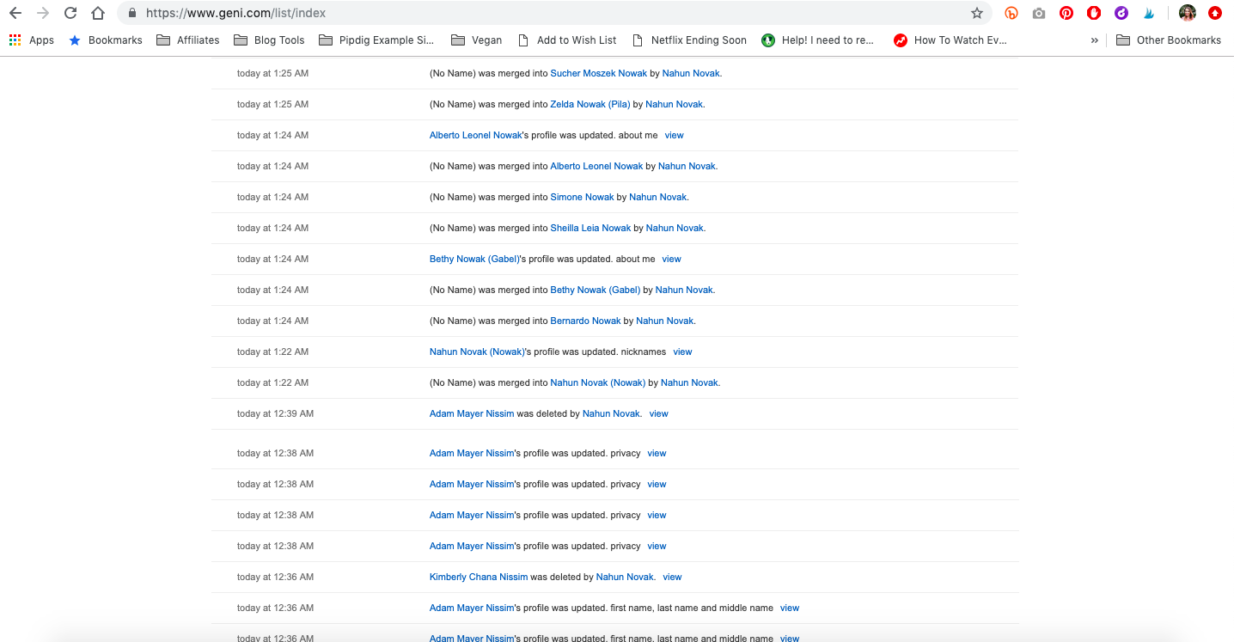The image size is (1234, 642).
Task: Open the Vegan bookmark folder
Action: coord(477,40)
